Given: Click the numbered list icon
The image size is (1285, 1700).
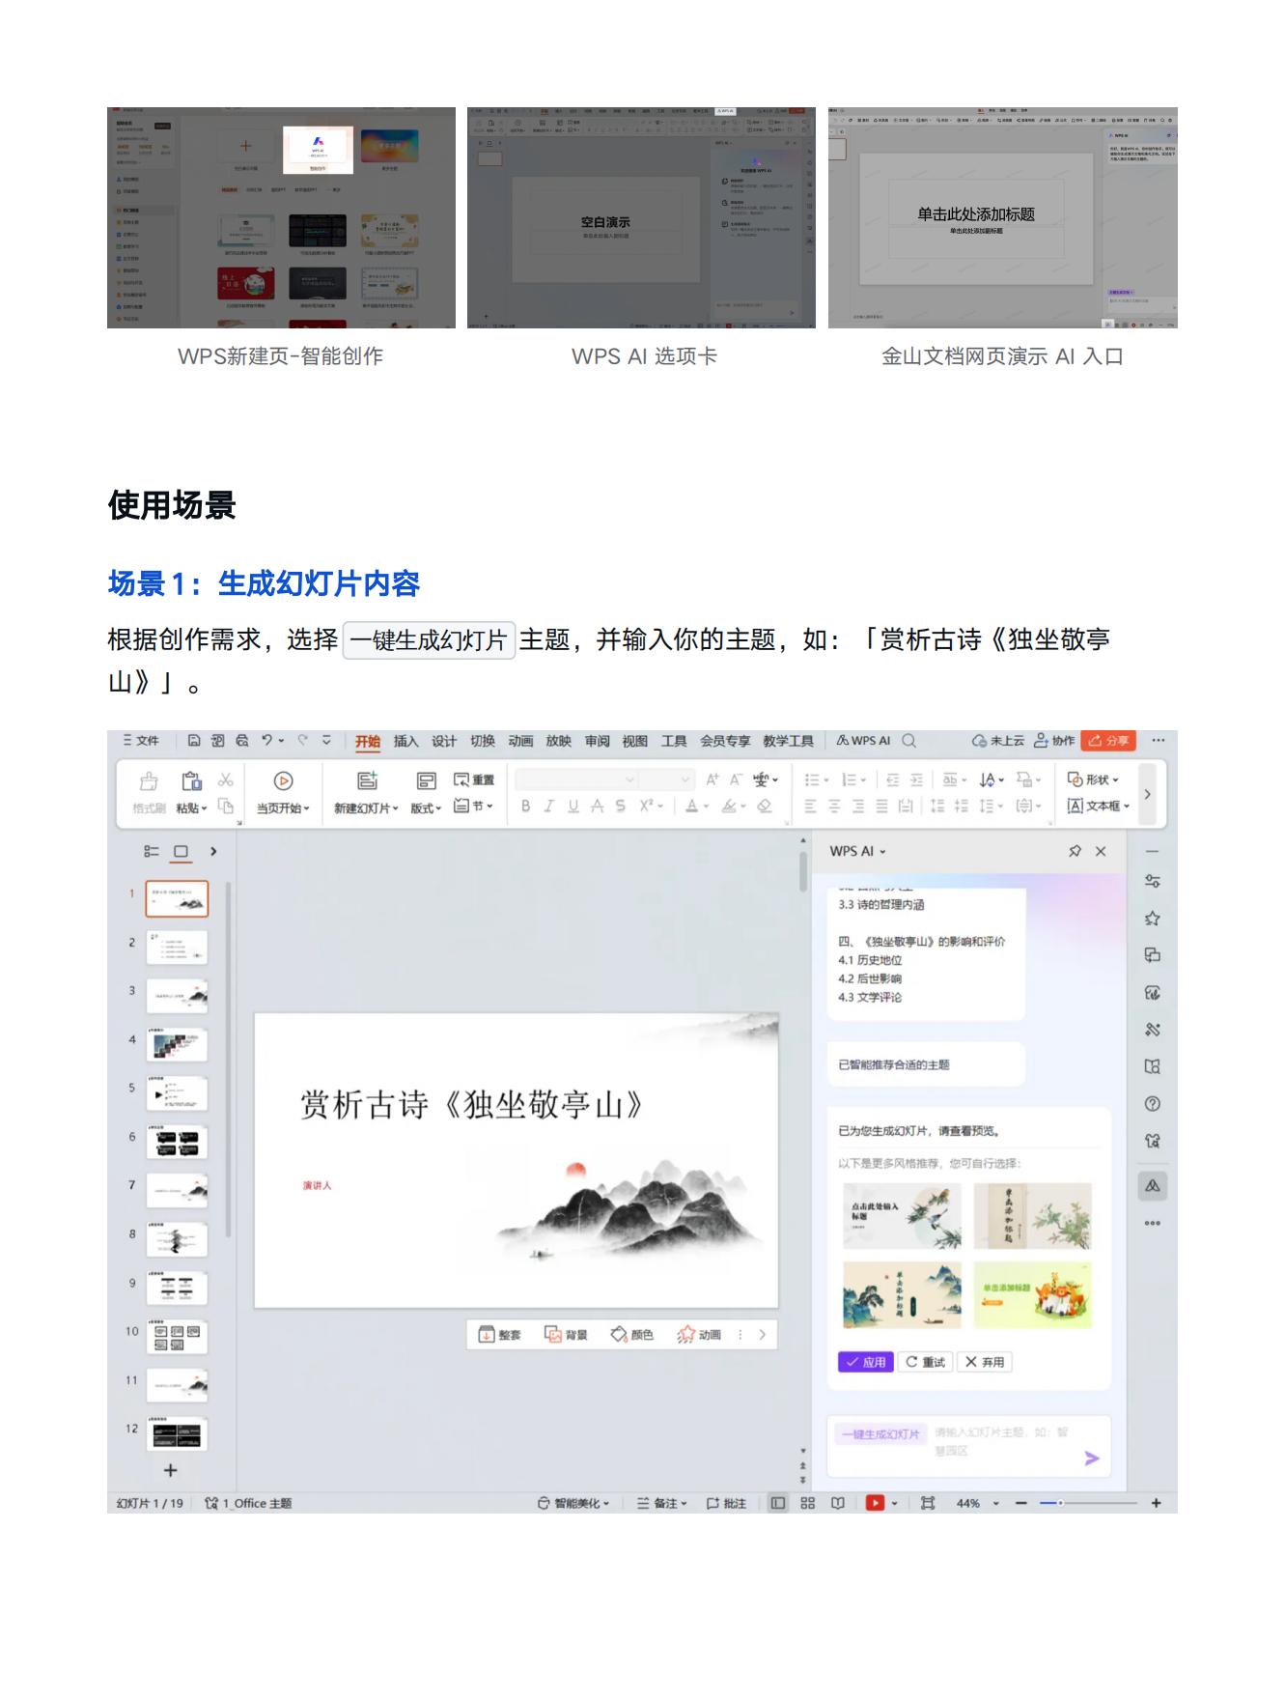Looking at the screenshot, I should point(849,779).
